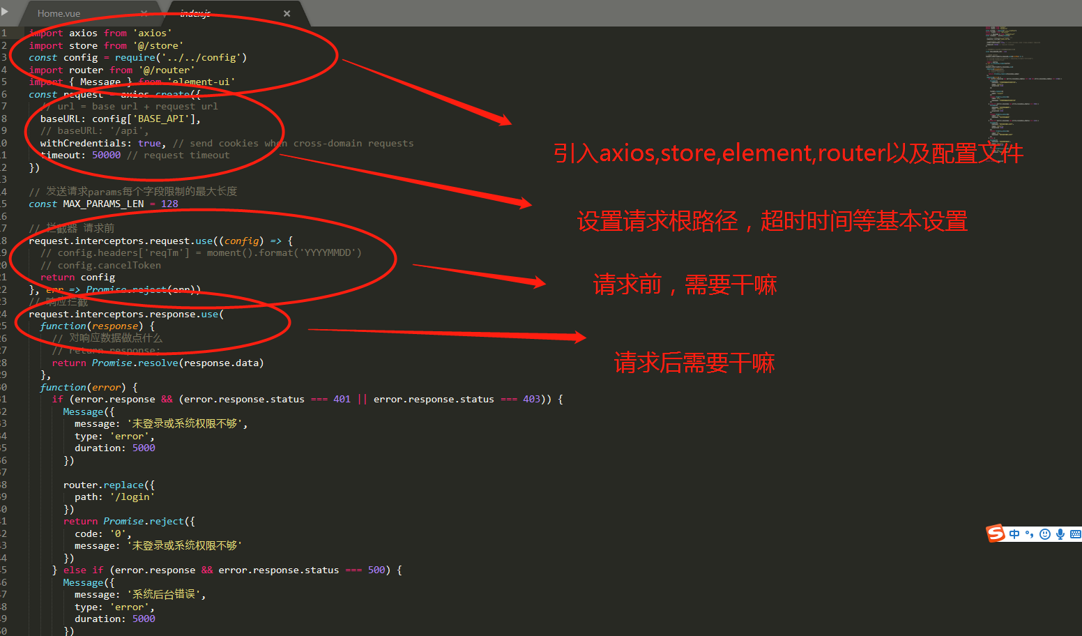Activate the Sogou microphone voice input
This screenshot has height=636, width=1082.
click(1060, 534)
